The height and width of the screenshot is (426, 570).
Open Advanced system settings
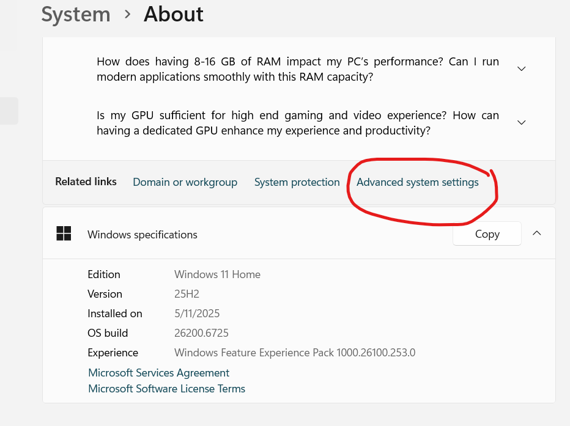pyautogui.click(x=418, y=182)
